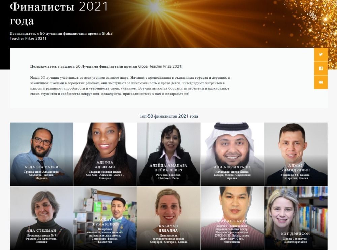View Алмаз Хамидуллин finalist card
The image size is (337, 250).
[296, 154]
